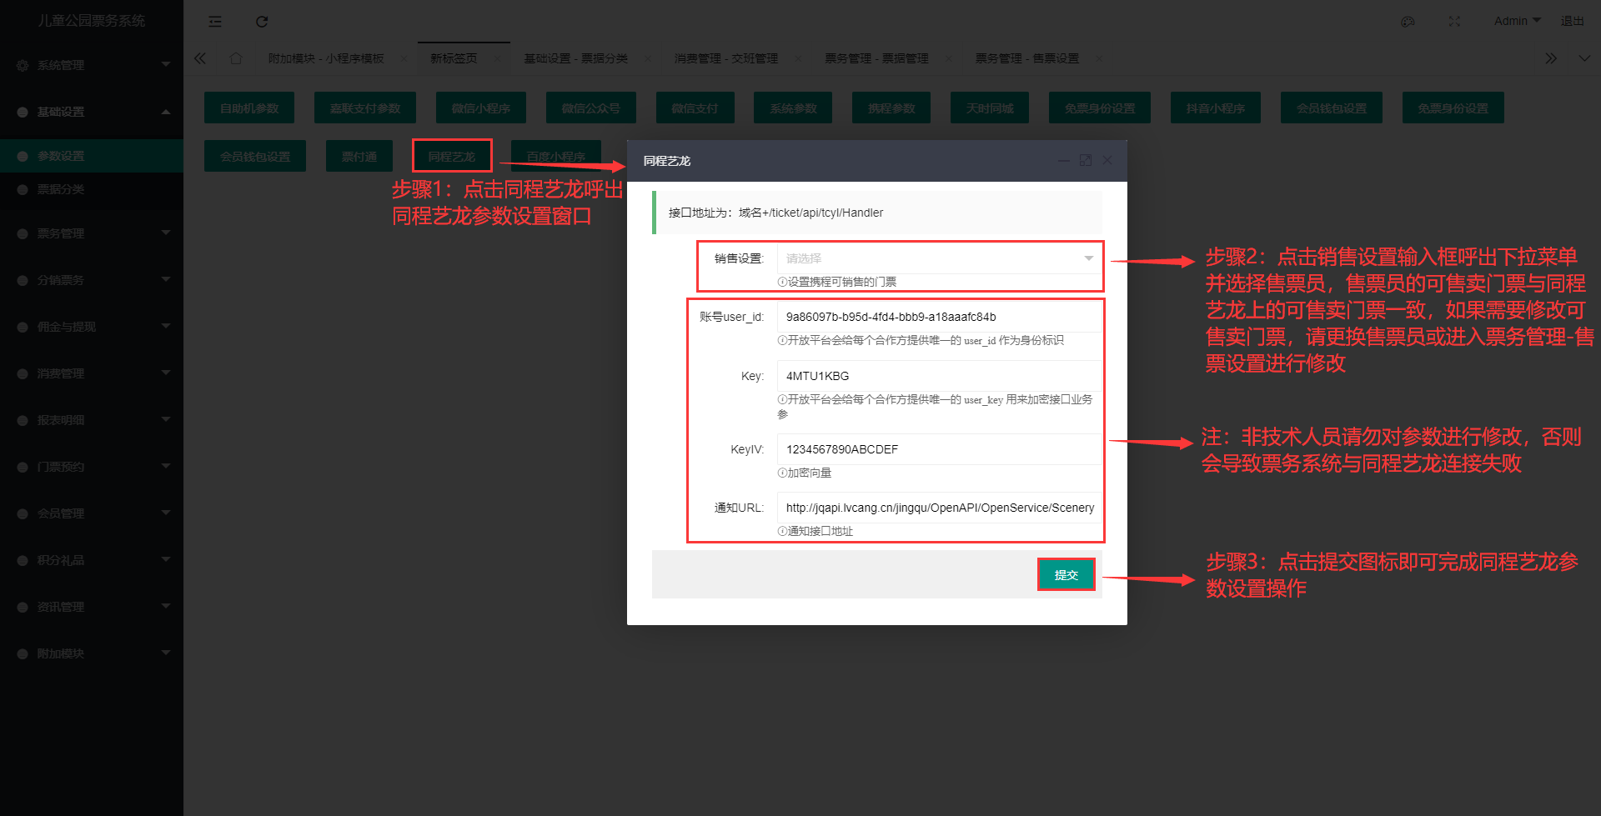Viewport: 1601px width, 816px height.
Task: Close the 票务管理 - 售票设置 tab
Action: (x=1099, y=58)
